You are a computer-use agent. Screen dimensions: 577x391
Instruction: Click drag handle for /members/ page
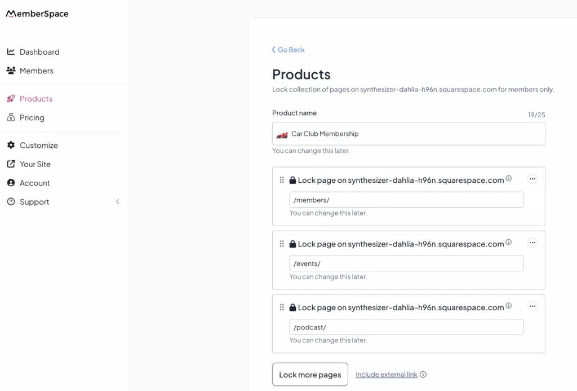point(282,180)
